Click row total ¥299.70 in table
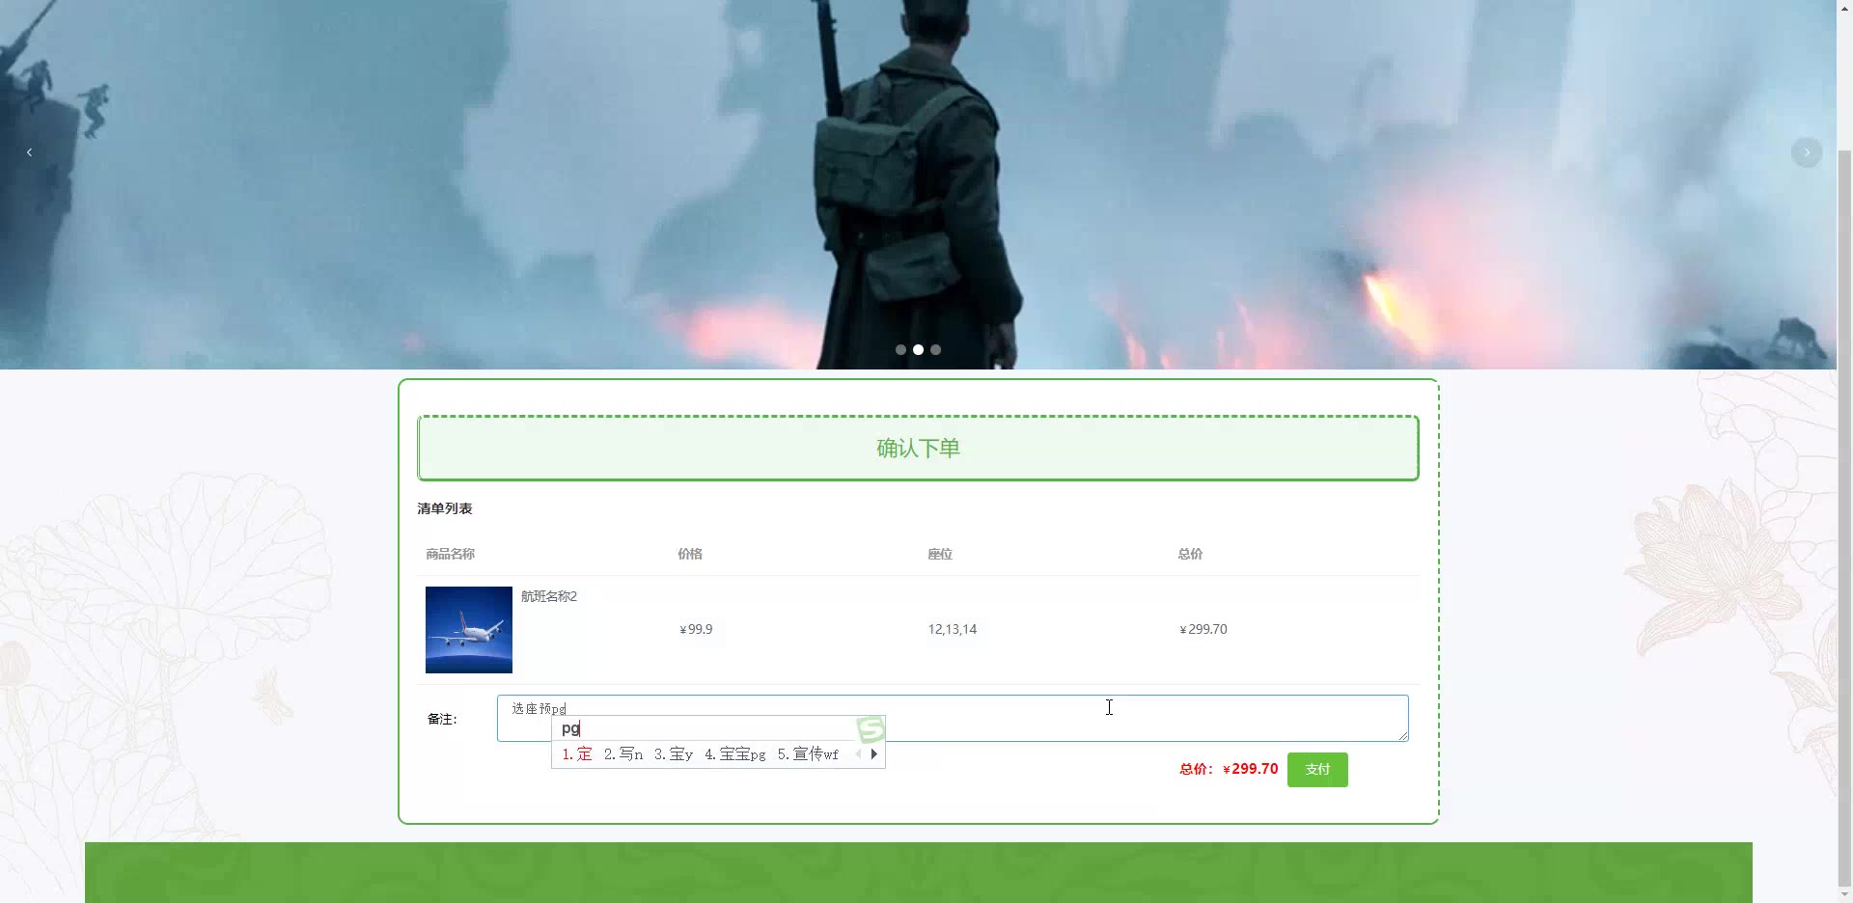 [1203, 629]
